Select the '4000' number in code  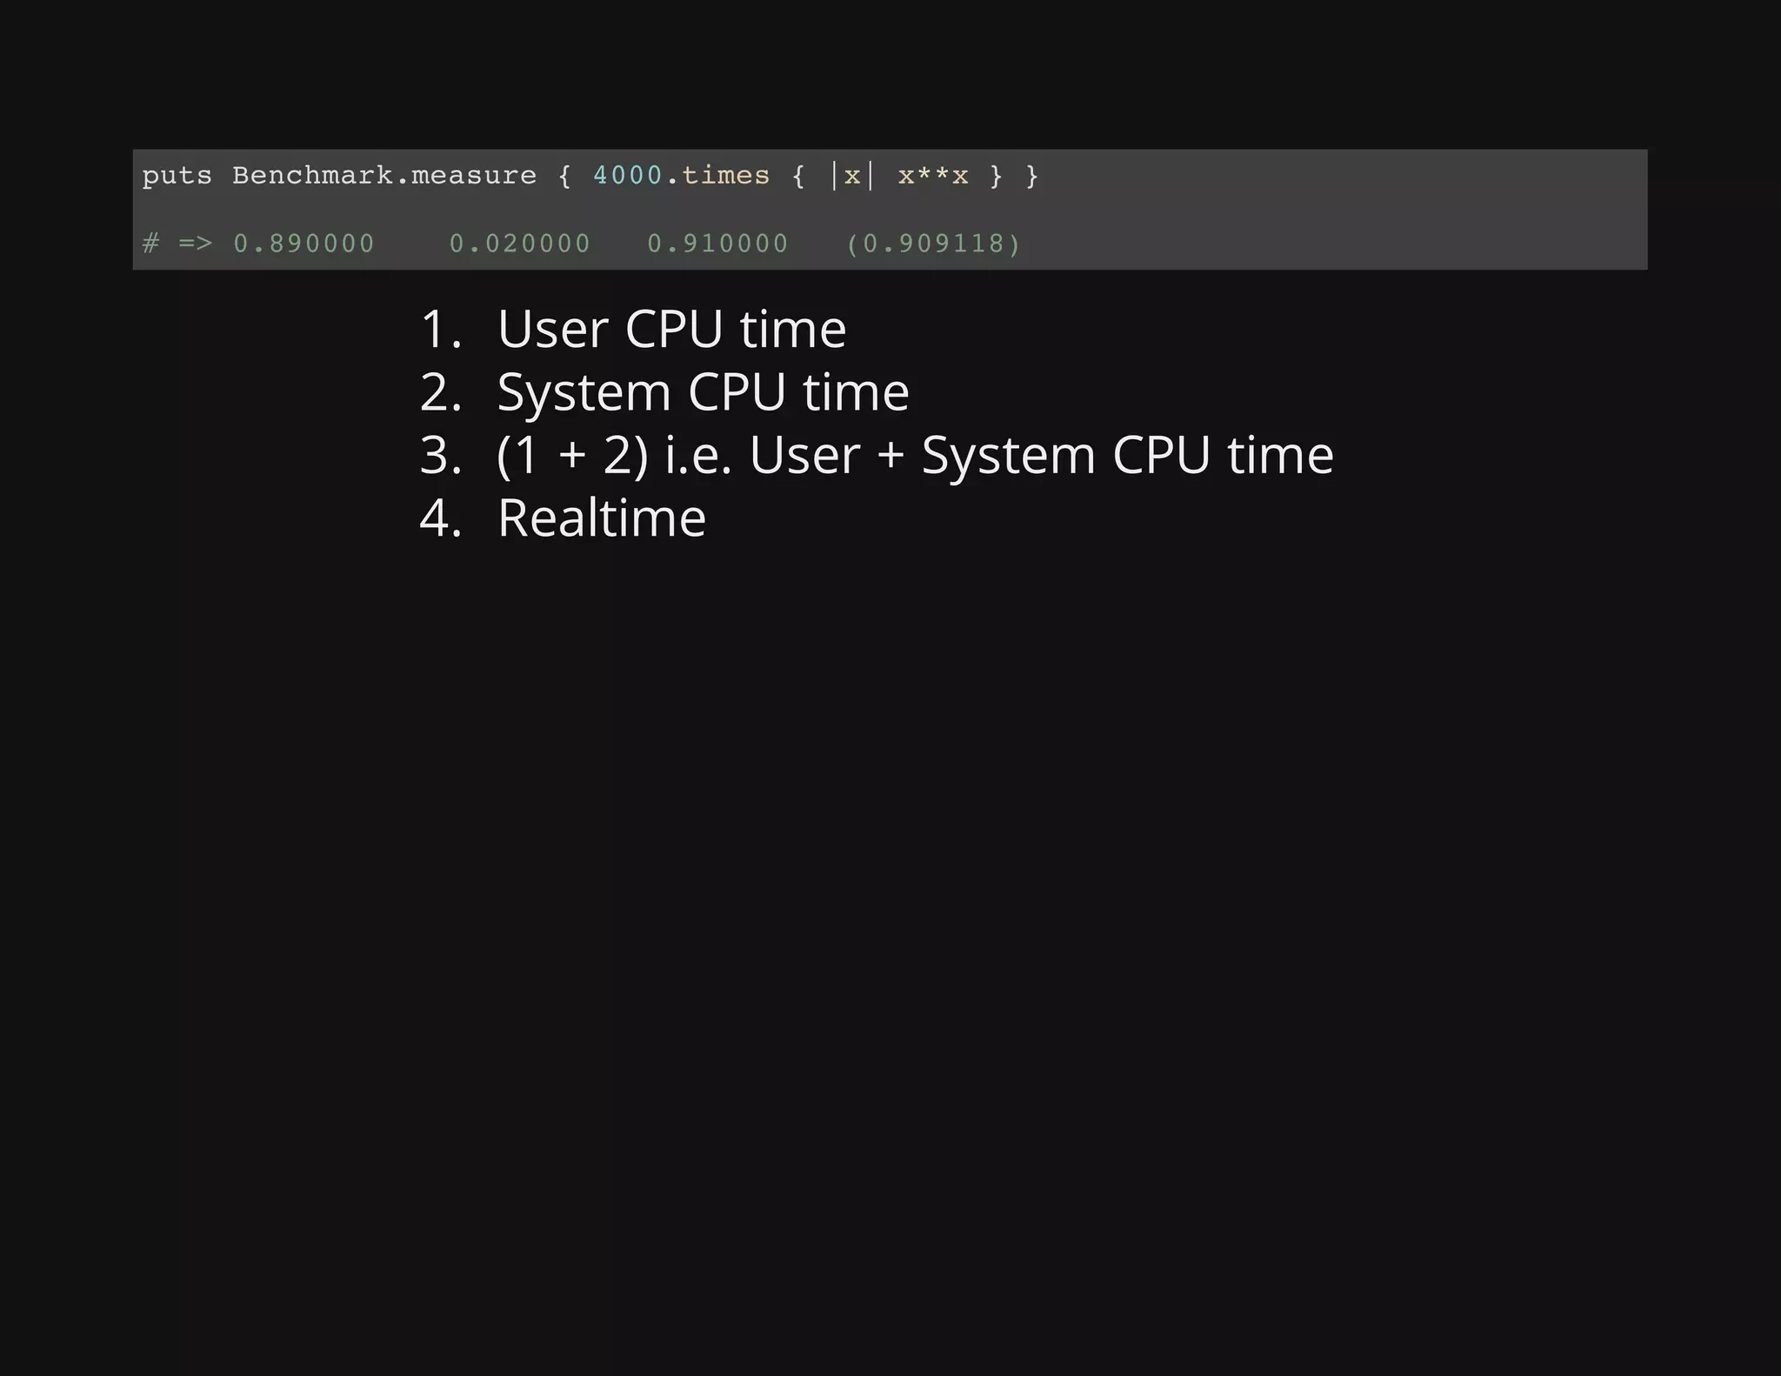coord(628,176)
